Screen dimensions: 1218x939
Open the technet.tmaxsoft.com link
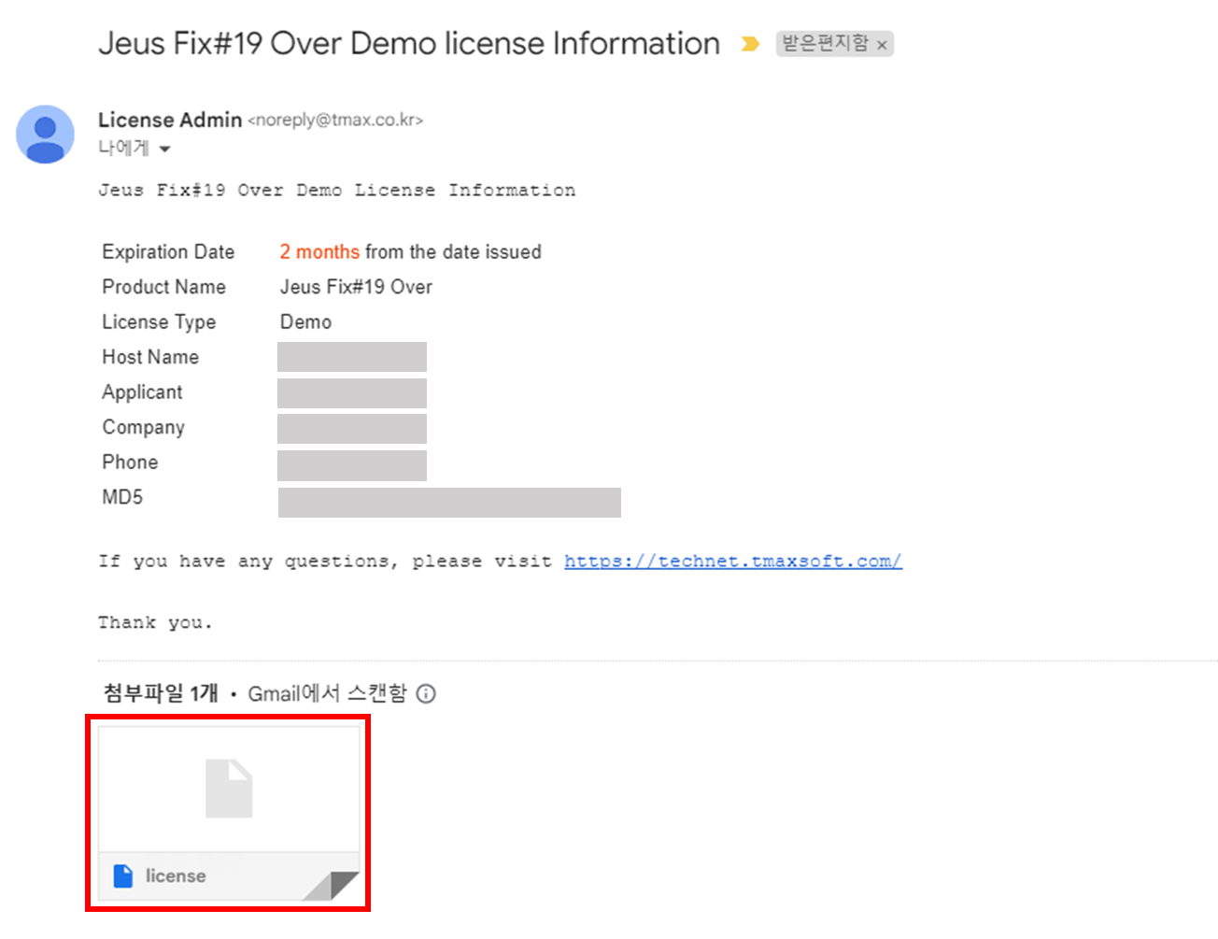click(733, 561)
